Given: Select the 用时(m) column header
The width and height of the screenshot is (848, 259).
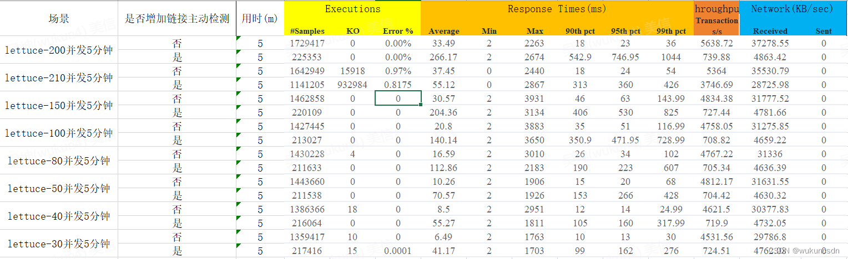Looking at the screenshot, I should (260, 19).
